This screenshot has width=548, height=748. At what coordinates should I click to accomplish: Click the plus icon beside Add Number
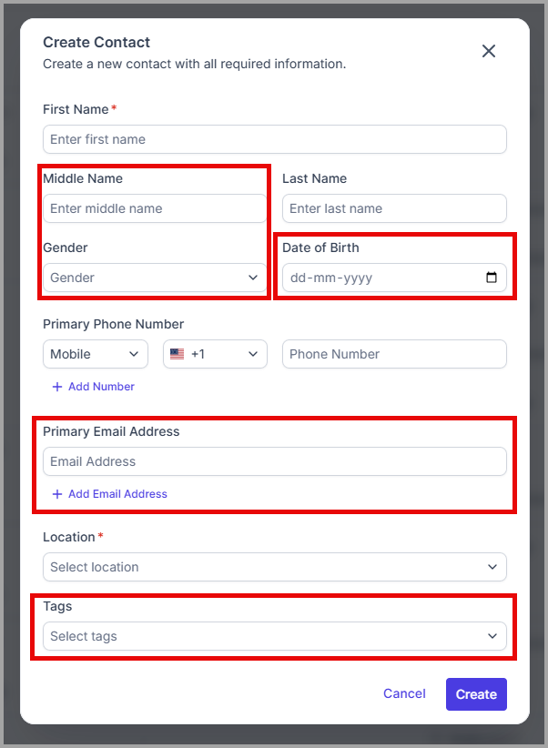57,387
